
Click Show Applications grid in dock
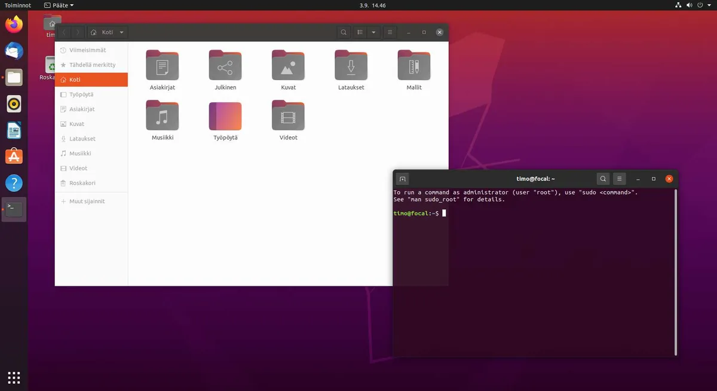(13, 377)
